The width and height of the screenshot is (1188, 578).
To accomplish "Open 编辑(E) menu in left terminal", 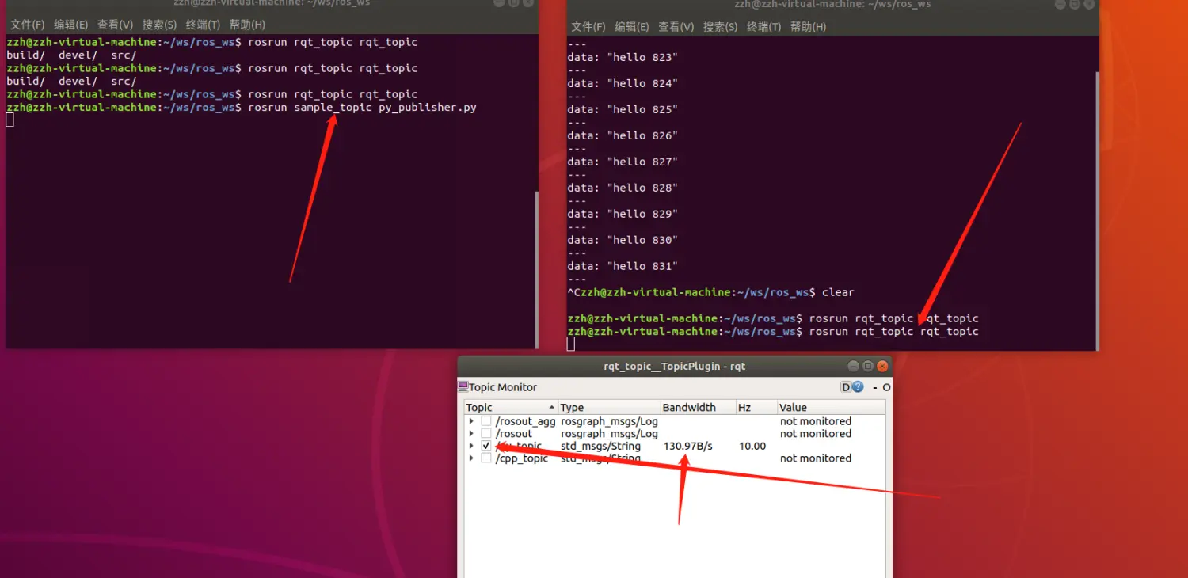I will pos(70,25).
